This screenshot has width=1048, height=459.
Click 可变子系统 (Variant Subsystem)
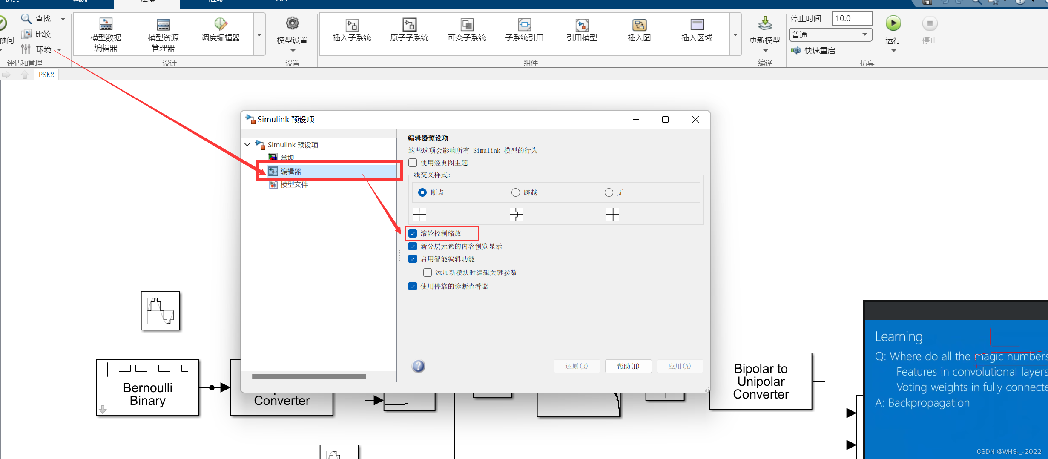[467, 30]
